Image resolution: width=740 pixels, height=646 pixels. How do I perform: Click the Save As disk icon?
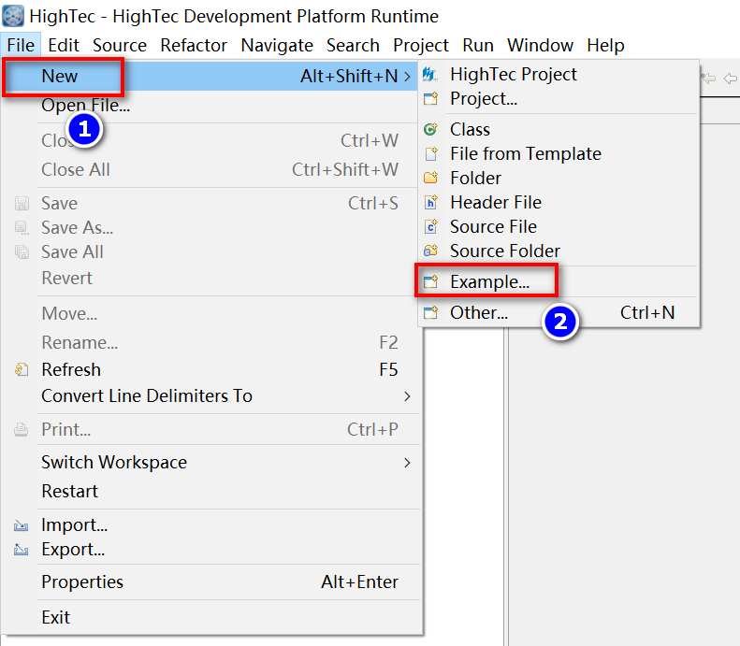(x=22, y=228)
